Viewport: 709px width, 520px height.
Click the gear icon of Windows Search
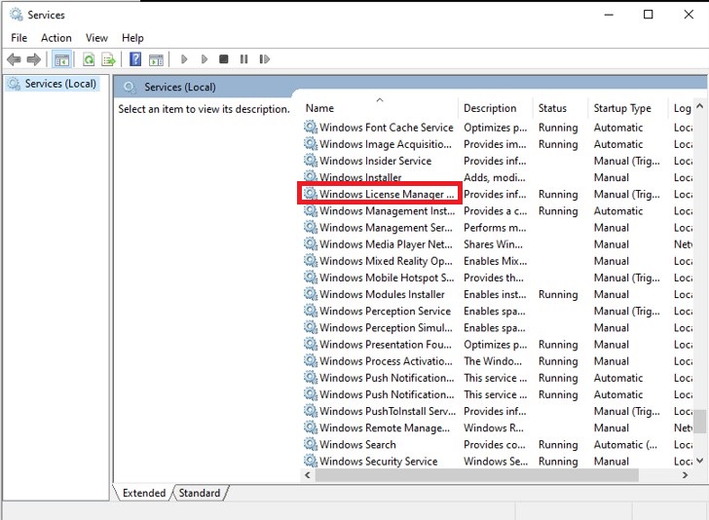pos(310,444)
